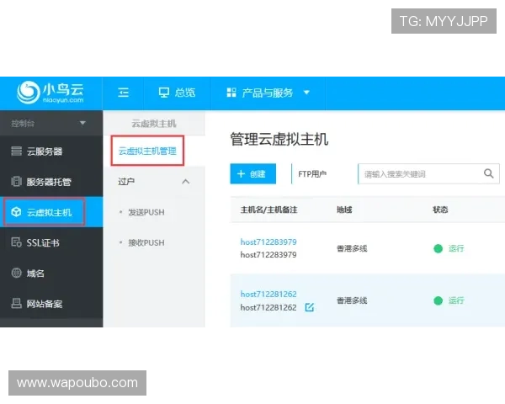Open 产品与服务 menu

(x=268, y=93)
